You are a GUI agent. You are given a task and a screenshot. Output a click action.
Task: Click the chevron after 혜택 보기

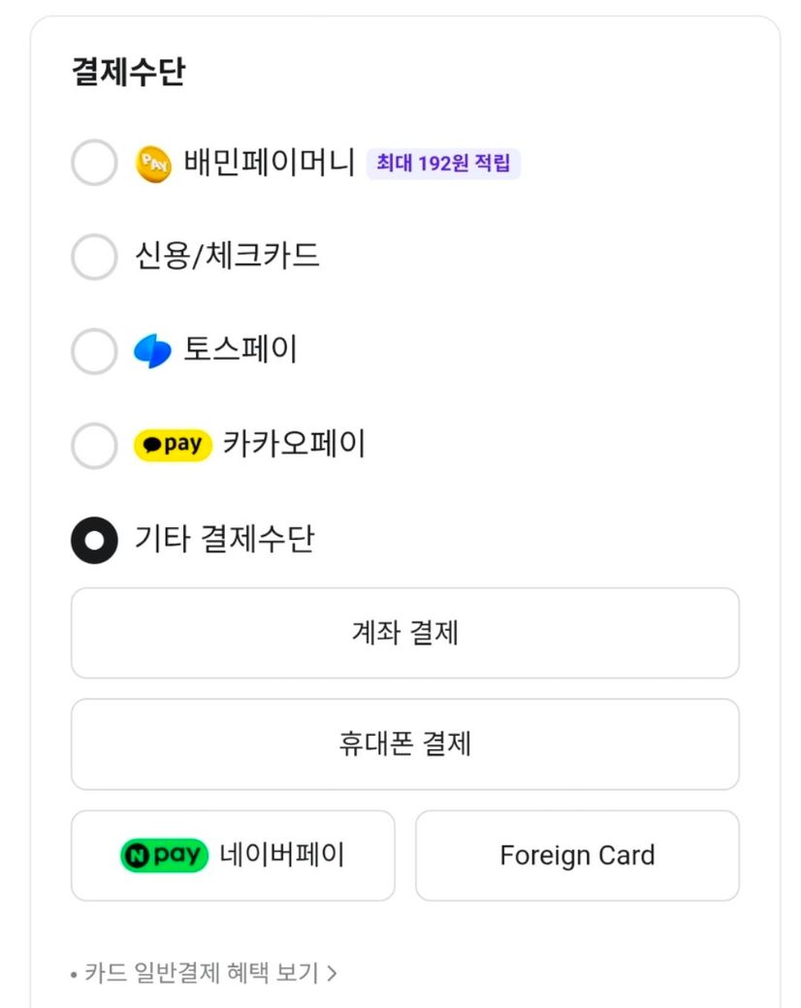coord(333,973)
